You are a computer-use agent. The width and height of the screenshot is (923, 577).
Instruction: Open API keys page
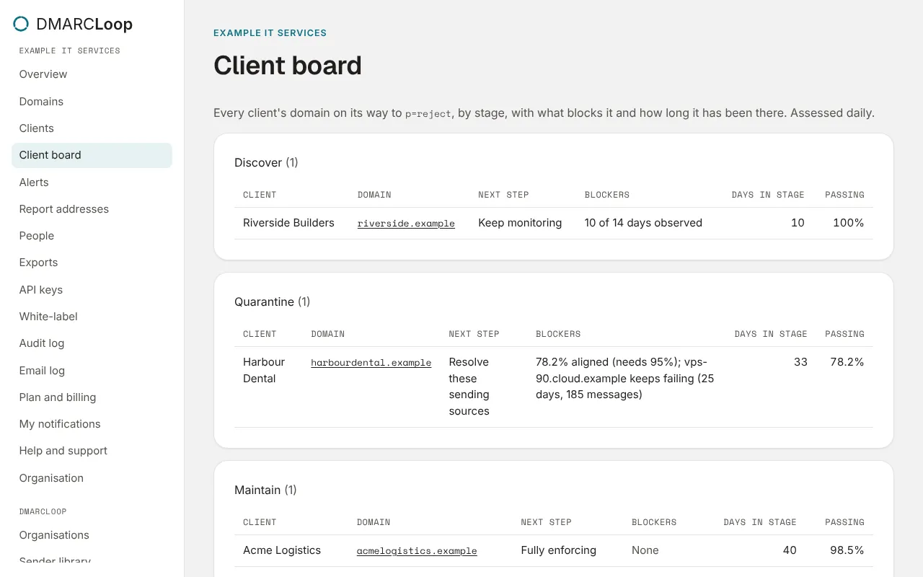point(92,290)
